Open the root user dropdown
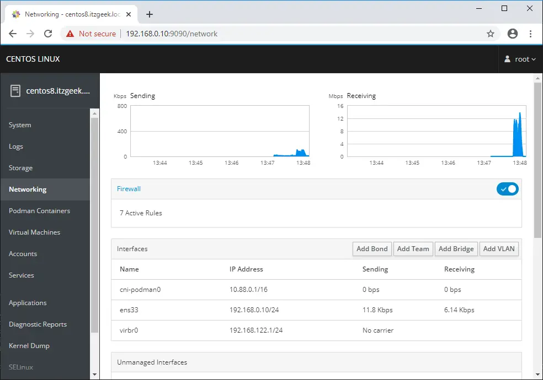This screenshot has height=380, width=543. point(520,59)
